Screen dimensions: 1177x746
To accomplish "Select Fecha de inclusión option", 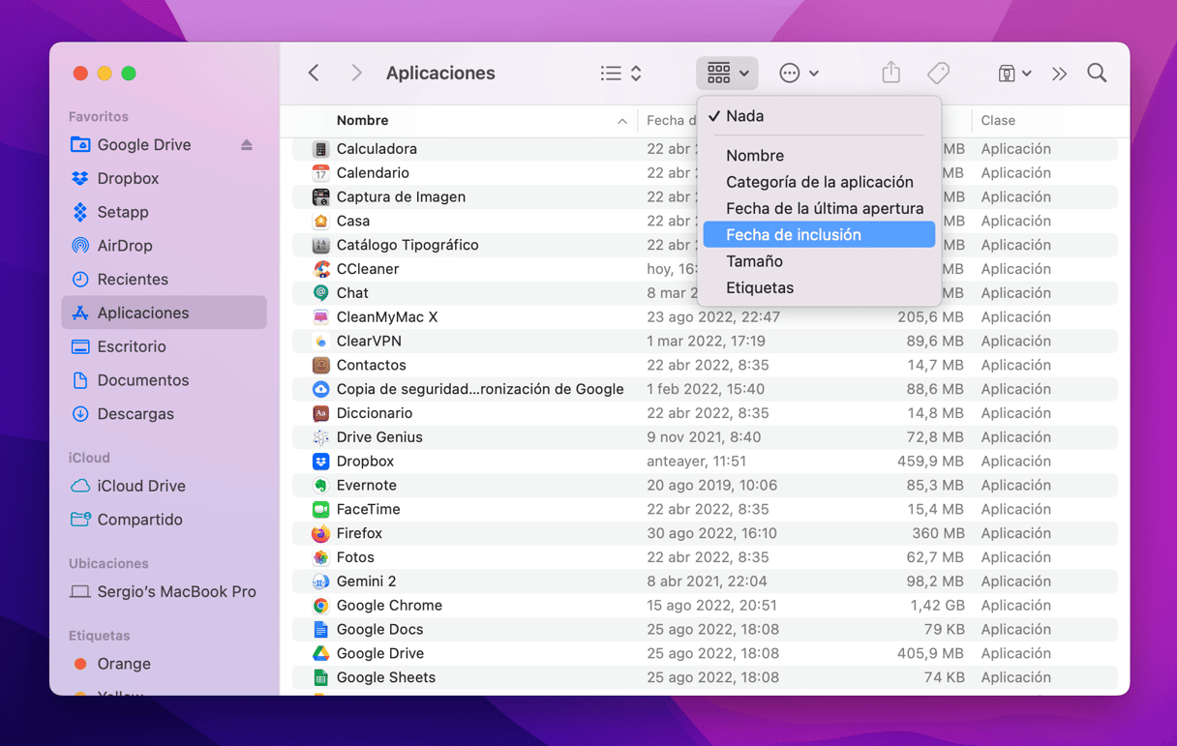I will [819, 235].
